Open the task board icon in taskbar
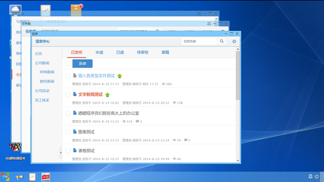The image size is (324, 182). 32,177
